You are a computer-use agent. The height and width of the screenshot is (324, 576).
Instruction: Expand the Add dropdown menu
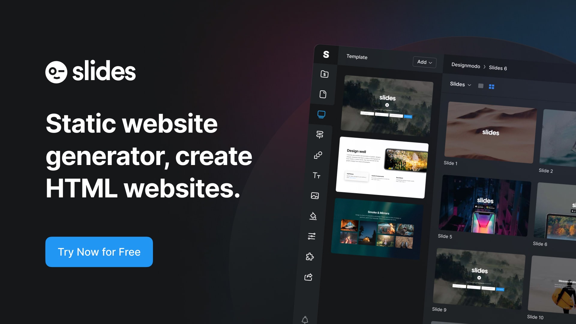424,62
